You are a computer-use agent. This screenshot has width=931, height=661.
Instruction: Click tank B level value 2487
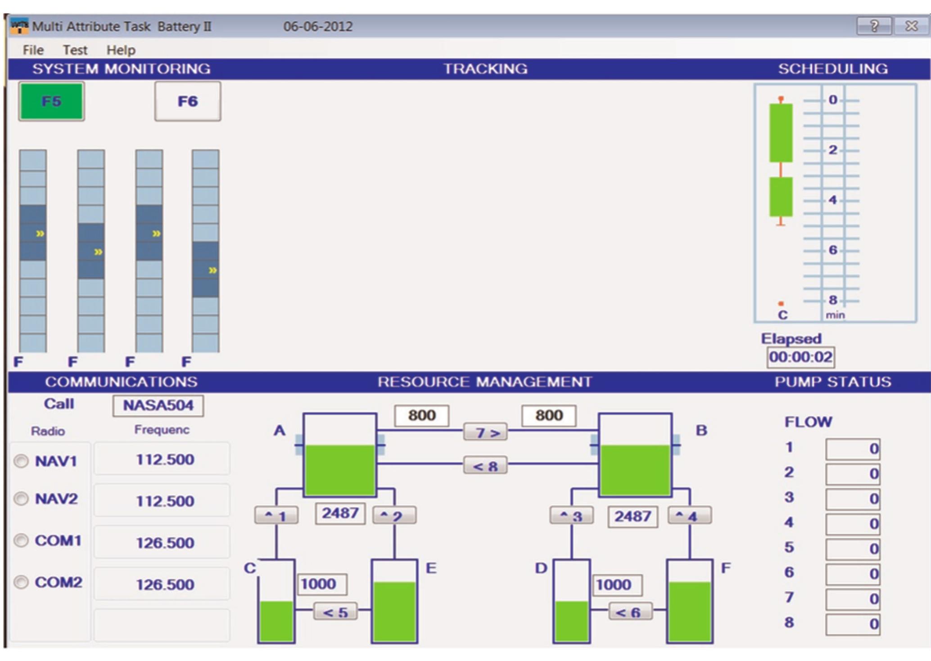pyautogui.click(x=633, y=516)
